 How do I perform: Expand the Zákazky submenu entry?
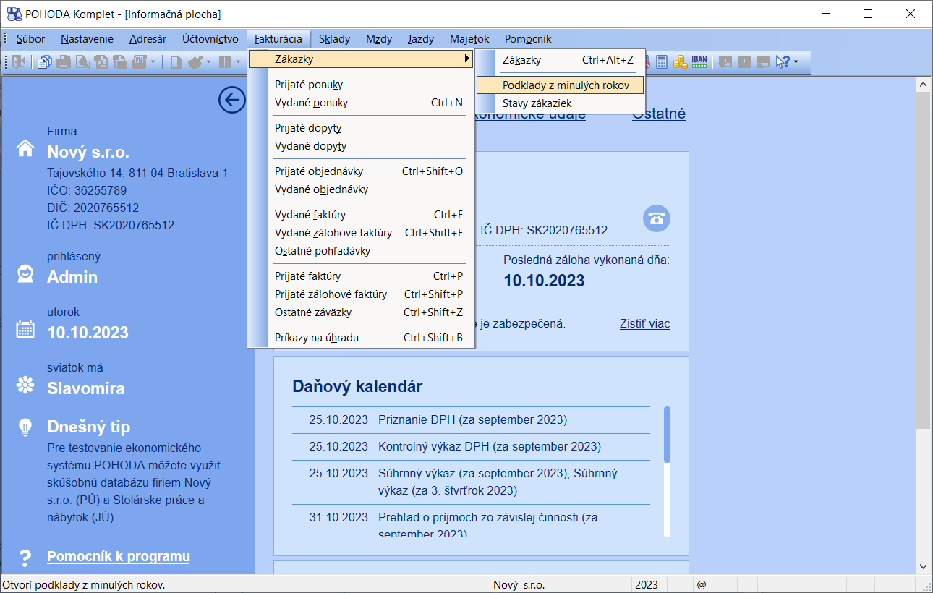pos(360,59)
